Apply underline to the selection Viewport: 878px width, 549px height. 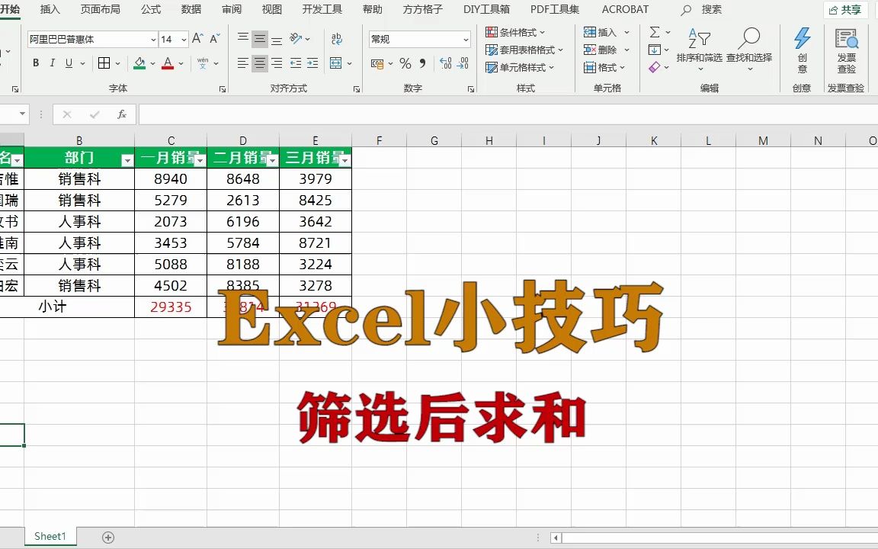pos(67,63)
